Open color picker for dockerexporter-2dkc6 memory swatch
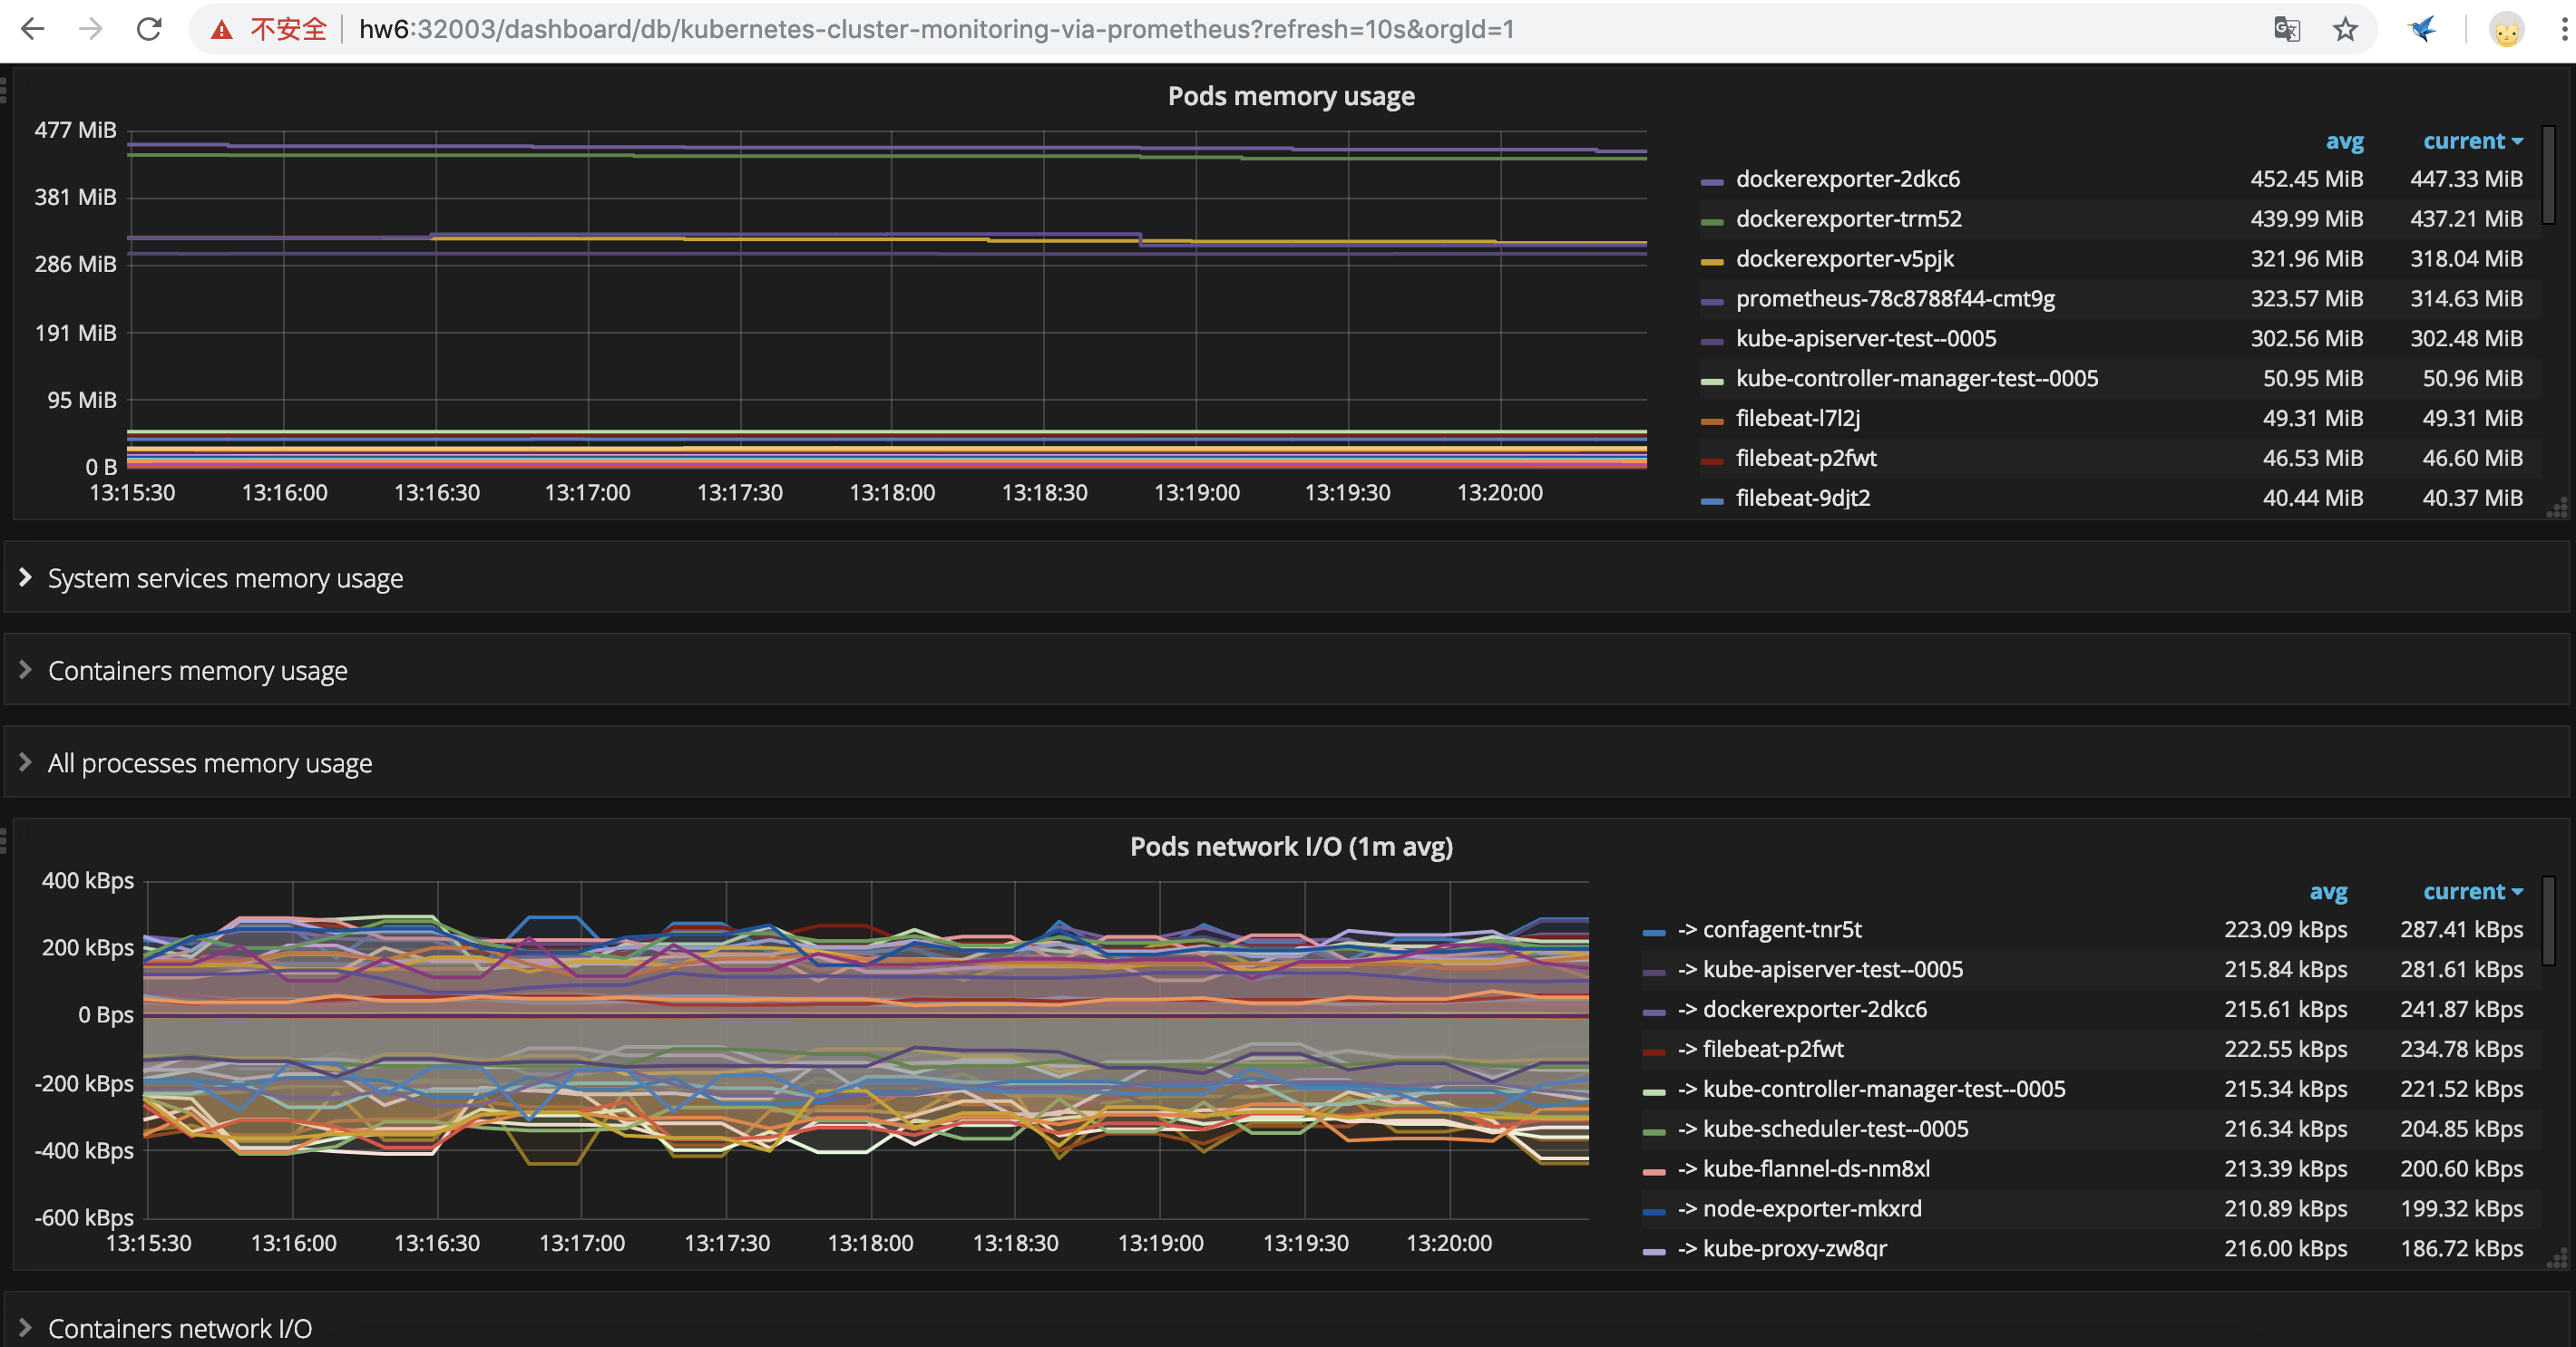Viewport: 2576px width, 1347px height. point(1712,182)
